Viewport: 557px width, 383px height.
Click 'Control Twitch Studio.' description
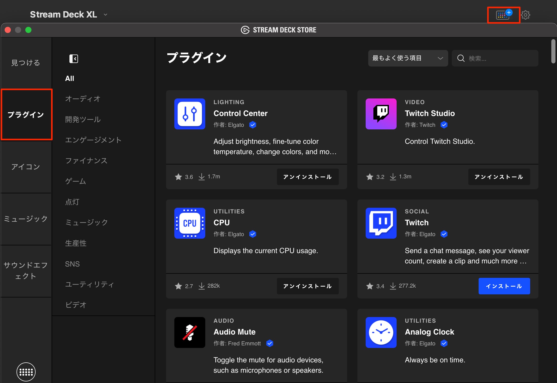coord(440,141)
